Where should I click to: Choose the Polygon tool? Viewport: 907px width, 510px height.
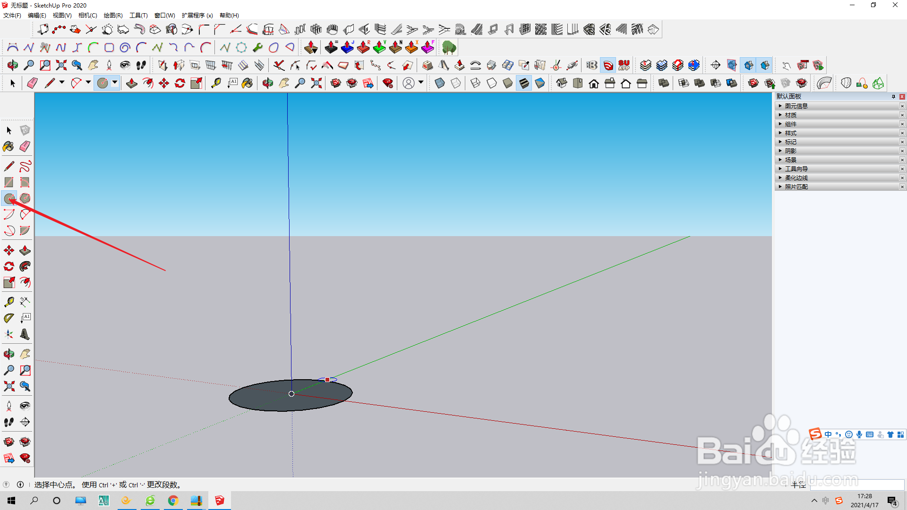click(x=25, y=199)
